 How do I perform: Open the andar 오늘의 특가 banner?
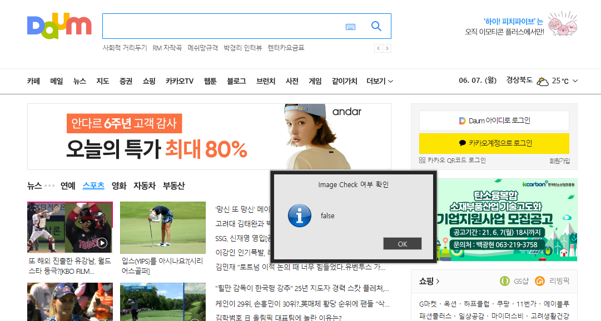209,137
